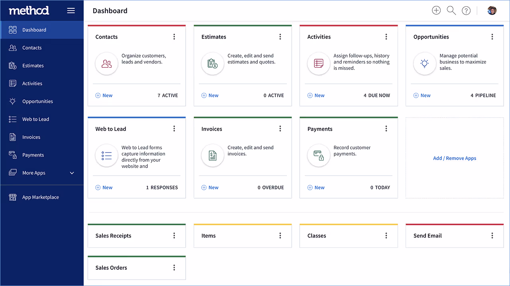Select the Activities sidebar icon

click(x=13, y=83)
